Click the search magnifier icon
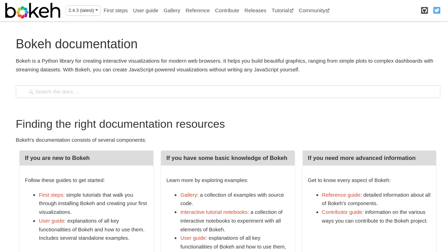Image resolution: width=448 pixels, height=252 pixels. click(x=31, y=92)
